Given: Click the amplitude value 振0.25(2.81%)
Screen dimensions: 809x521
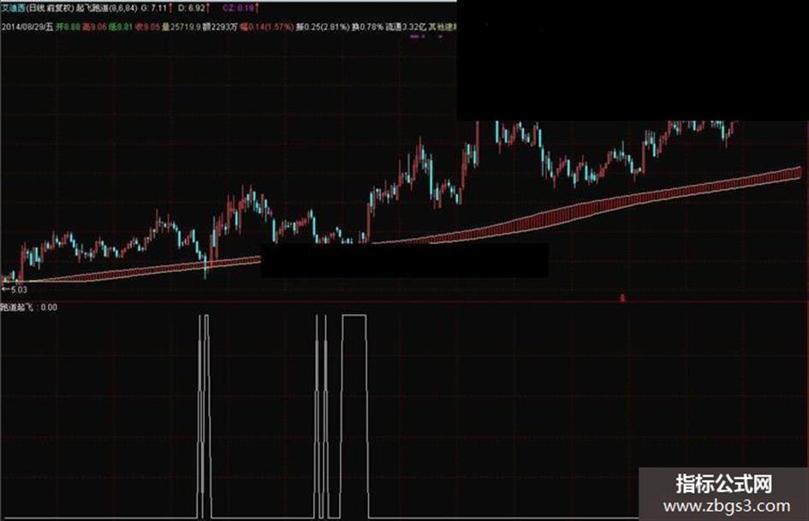Looking at the screenshot, I should point(323,27).
